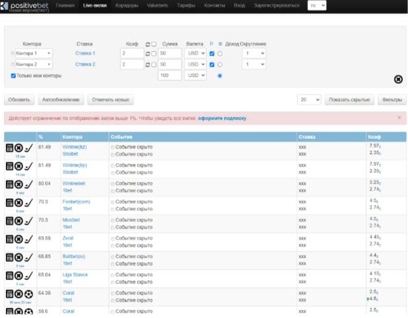
Task: Open rounding dropdown in Ставка 1 row
Action: (254, 53)
